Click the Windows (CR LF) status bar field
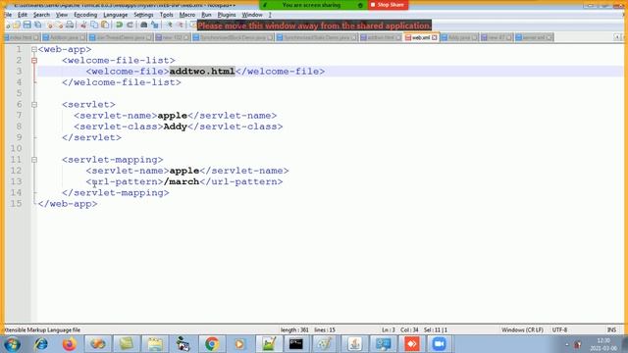This screenshot has height=353, width=628. click(522, 329)
